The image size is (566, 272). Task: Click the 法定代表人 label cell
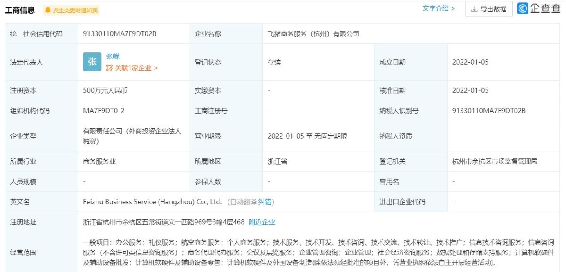coord(42,62)
